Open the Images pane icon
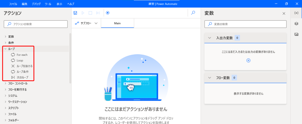Viewport: 302px width, 124px height. pyautogui.click(x=296, y=34)
